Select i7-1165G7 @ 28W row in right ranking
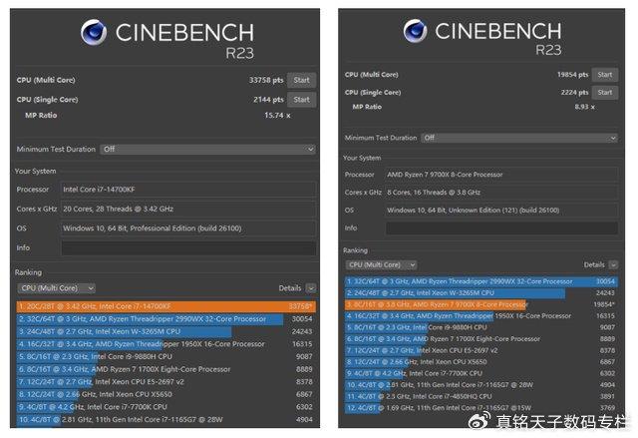This screenshot has width=638, height=438. click(x=481, y=385)
